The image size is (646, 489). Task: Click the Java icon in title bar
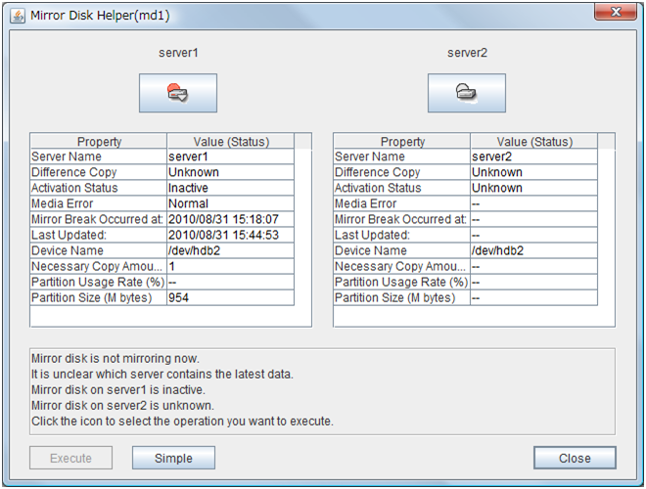(18, 16)
